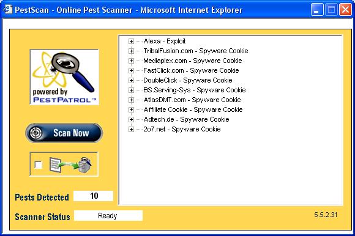Click the Scanner Status Ready field

click(108, 216)
